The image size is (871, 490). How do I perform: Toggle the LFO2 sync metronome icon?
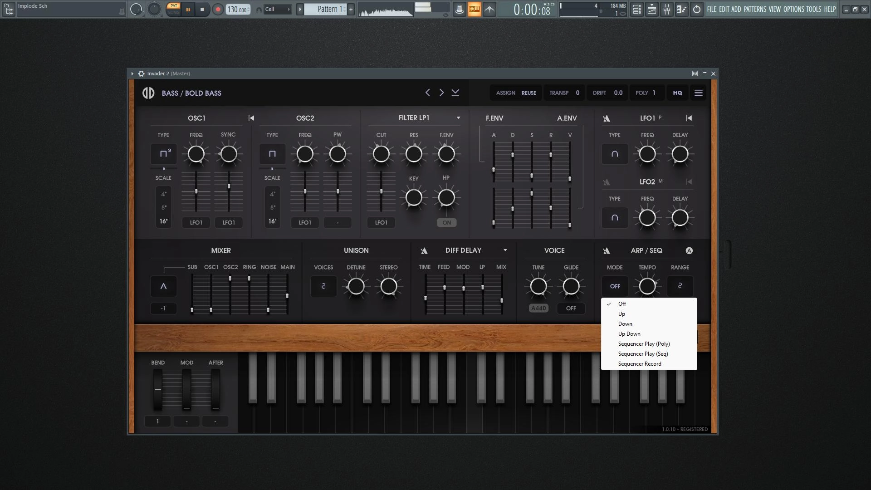point(607,182)
